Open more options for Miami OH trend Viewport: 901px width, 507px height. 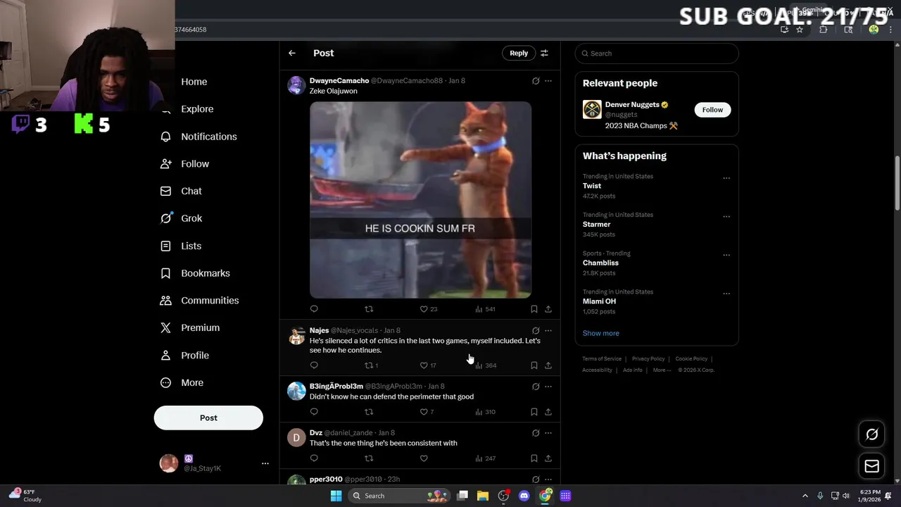(x=726, y=294)
